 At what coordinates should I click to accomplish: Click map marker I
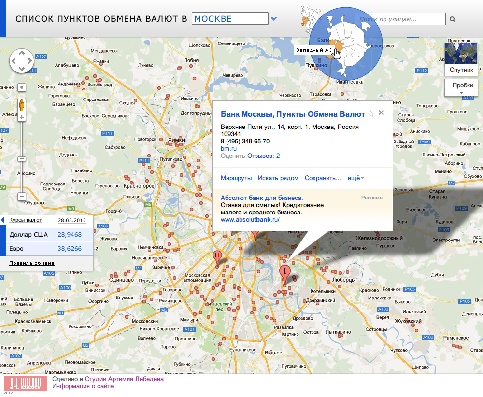pyautogui.click(x=285, y=271)
